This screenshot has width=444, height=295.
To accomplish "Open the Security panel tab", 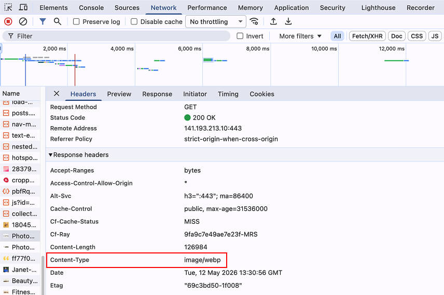I will [x=332, y=8].
